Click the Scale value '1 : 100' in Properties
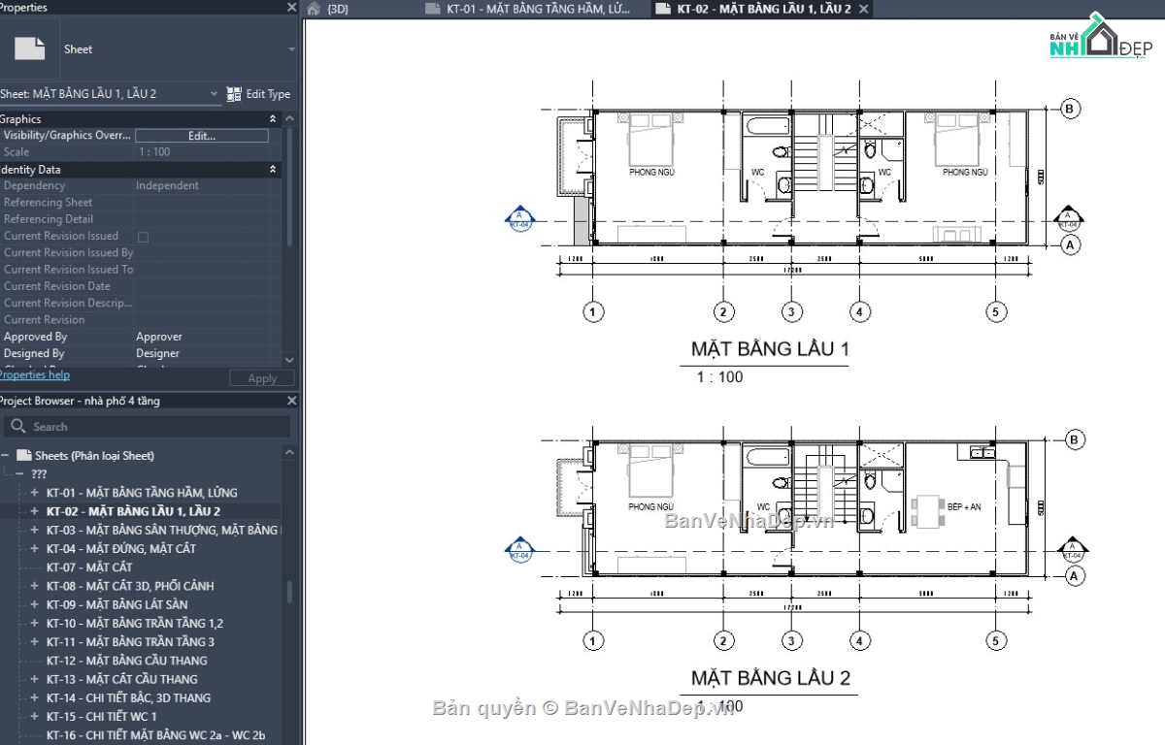Screen dimensions: 1165x745 pos(153,152)
